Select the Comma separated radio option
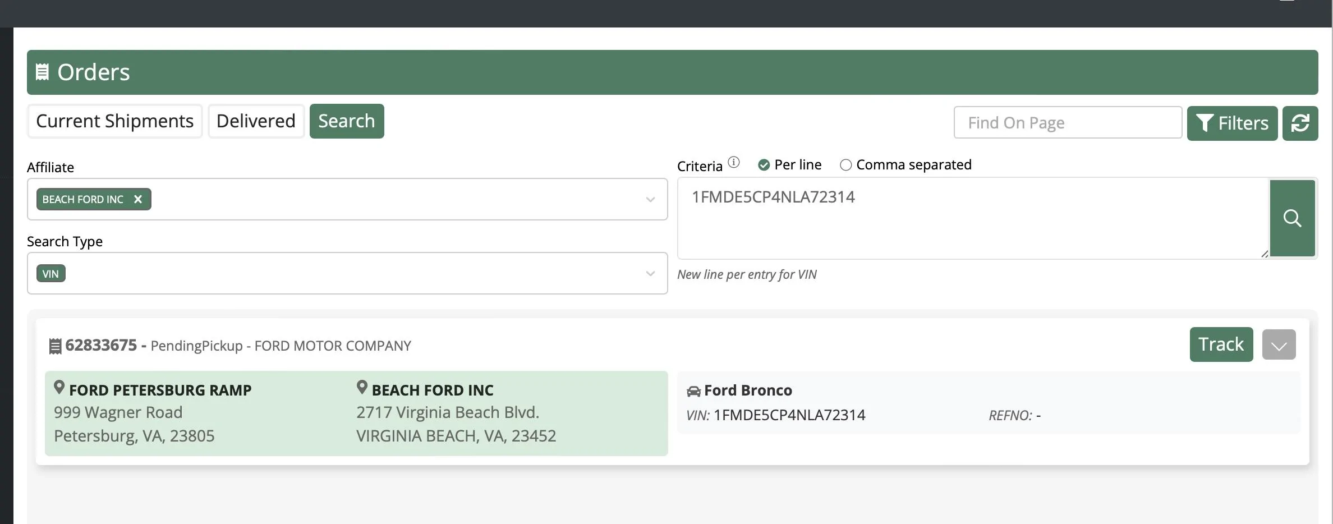This screenshot has width=1333, height=524. (x=845, y=165)
